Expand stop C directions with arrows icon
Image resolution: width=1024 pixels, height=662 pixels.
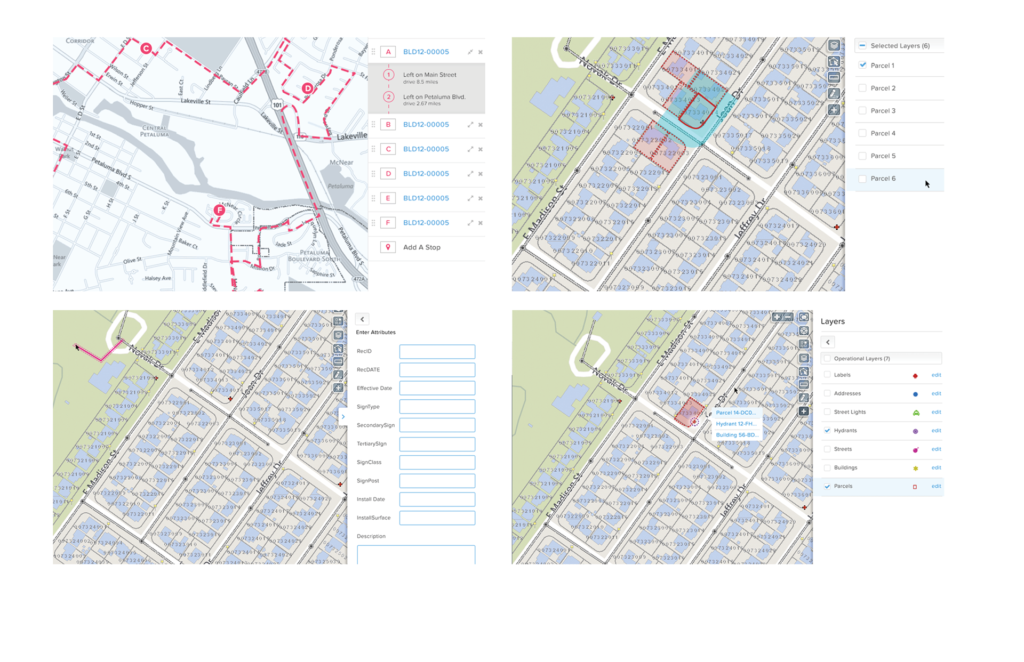[x=470, y=149]
